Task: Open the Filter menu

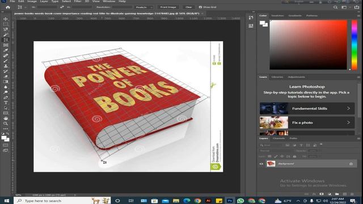Action: 78,1
